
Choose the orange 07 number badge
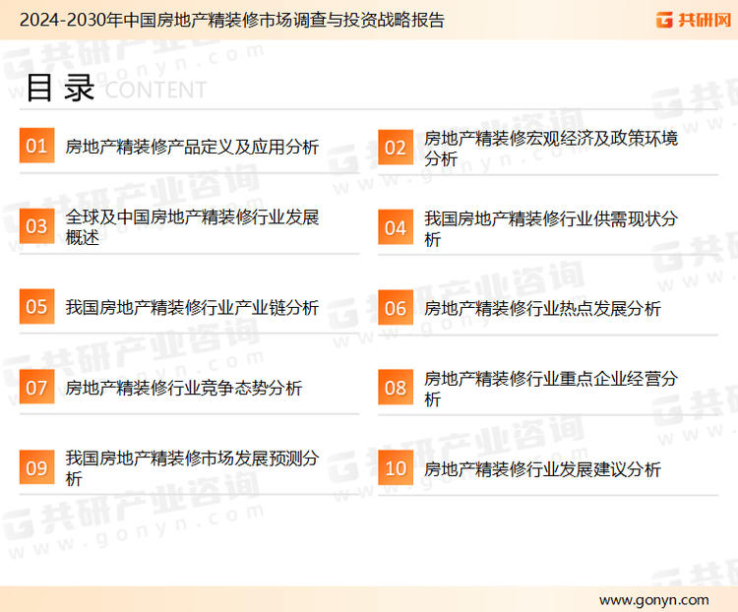[36, 388]
